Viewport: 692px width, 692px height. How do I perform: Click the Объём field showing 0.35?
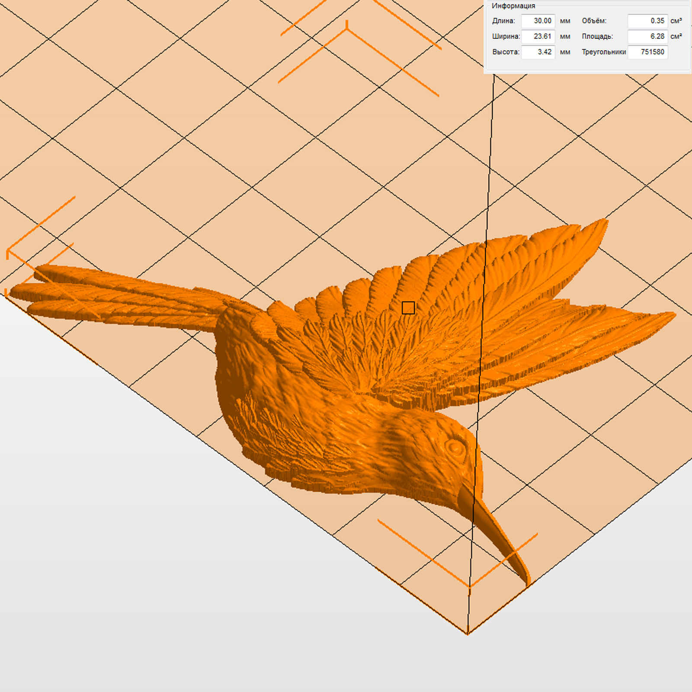[x=647, y=21]
